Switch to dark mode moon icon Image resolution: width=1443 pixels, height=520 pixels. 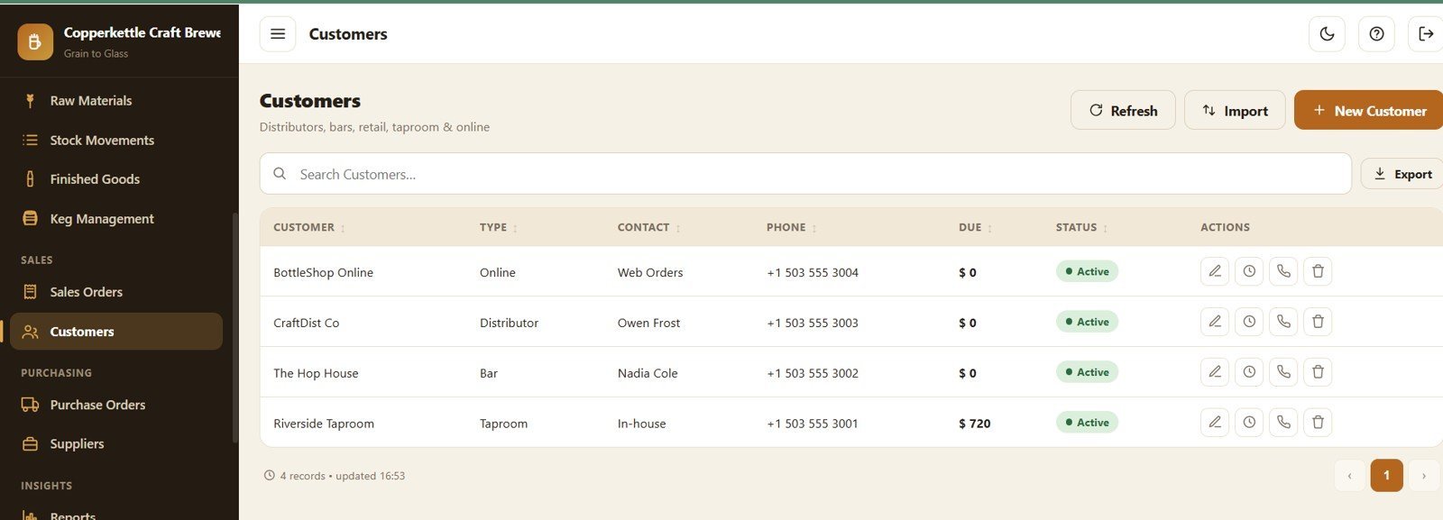point(1327,34)
